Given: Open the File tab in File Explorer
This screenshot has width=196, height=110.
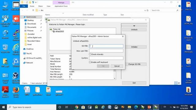Looking at the screenshot, I should coord(24,6).
